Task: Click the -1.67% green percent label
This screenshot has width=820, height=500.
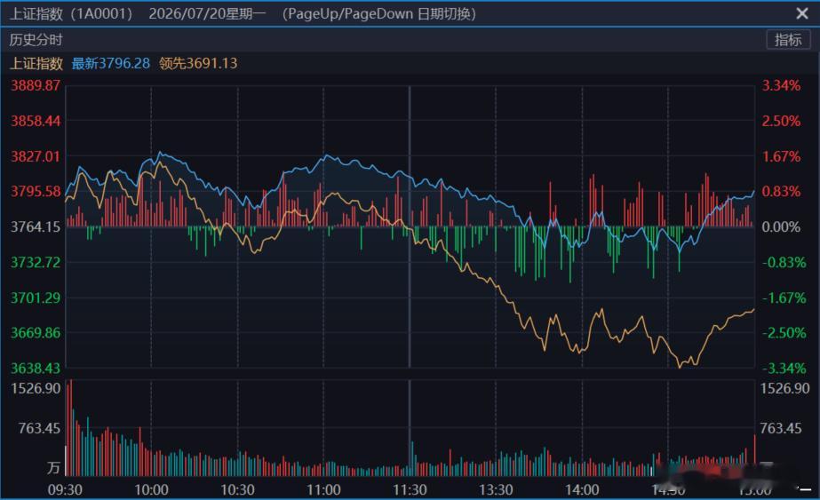Action: (x=784, y=298)
